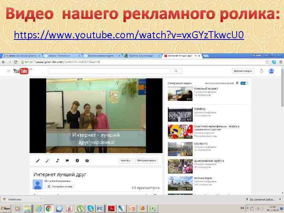284x213 pixels.
Task: Open the YouTube account avatar
Action: [x=271, y=71]
